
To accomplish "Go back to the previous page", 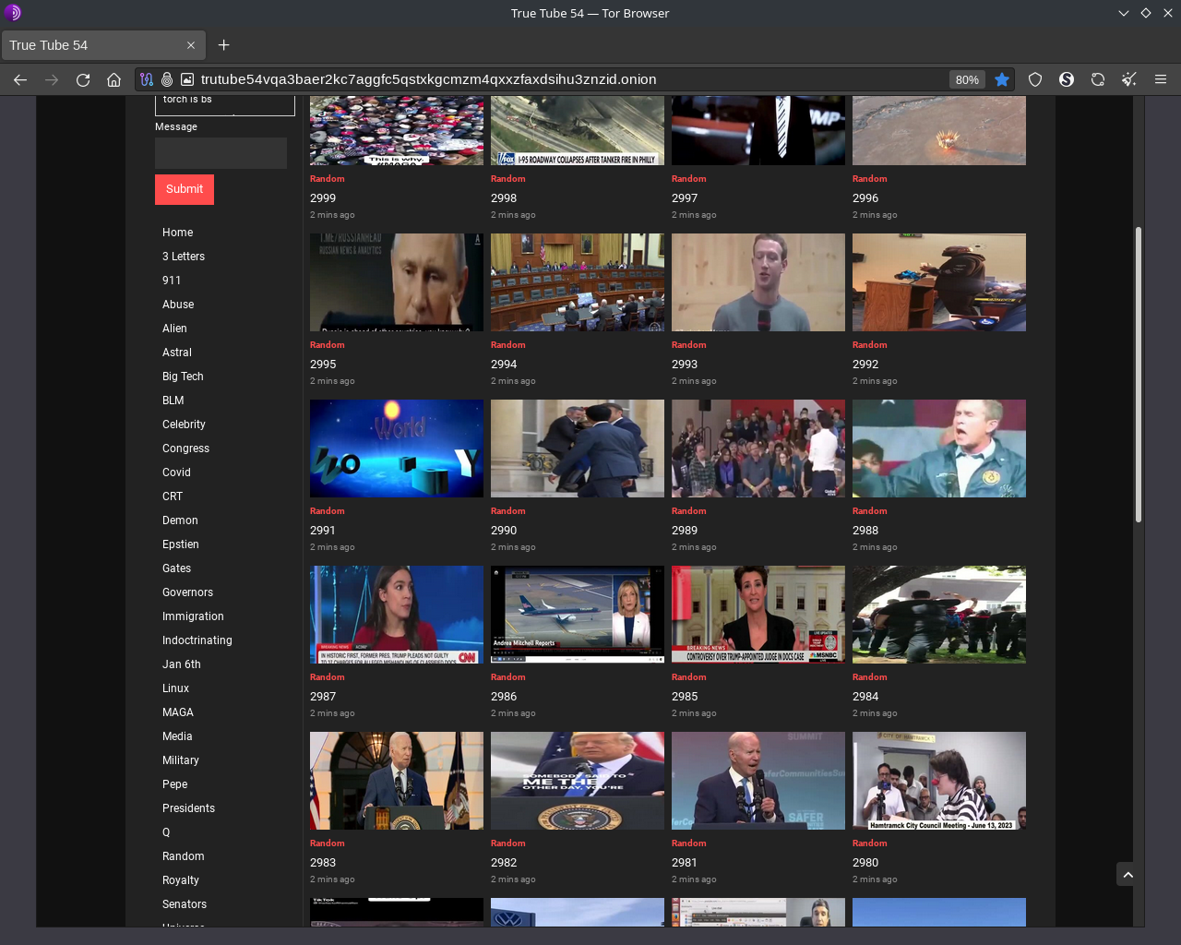I will (20, 79).
